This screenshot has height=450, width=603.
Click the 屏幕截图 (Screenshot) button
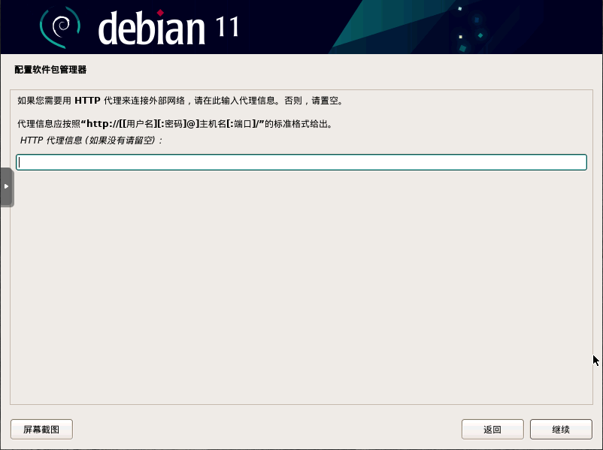tap(41, 429)
